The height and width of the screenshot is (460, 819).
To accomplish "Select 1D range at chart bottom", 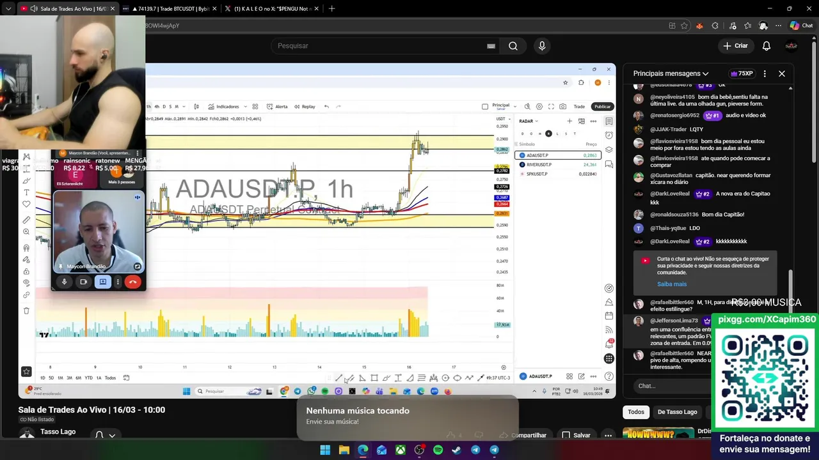I will coord(43,378).
